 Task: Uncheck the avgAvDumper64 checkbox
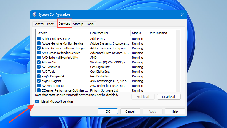(x=39, y=76)
